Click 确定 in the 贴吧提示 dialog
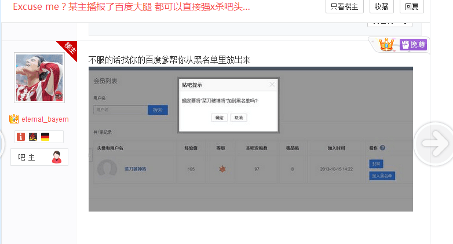The height and width of the screenshot is (244, 453). click(x=220, y=118)
